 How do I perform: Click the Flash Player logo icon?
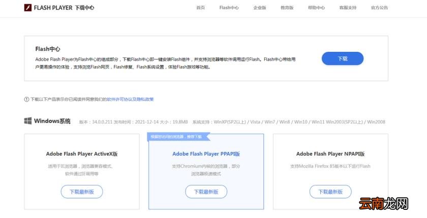click(x=28, y=8)
